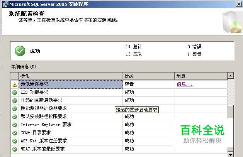Click the 0 错误 summary count
Viewport: 243px width, 157px height.
(x=194, y=47)
